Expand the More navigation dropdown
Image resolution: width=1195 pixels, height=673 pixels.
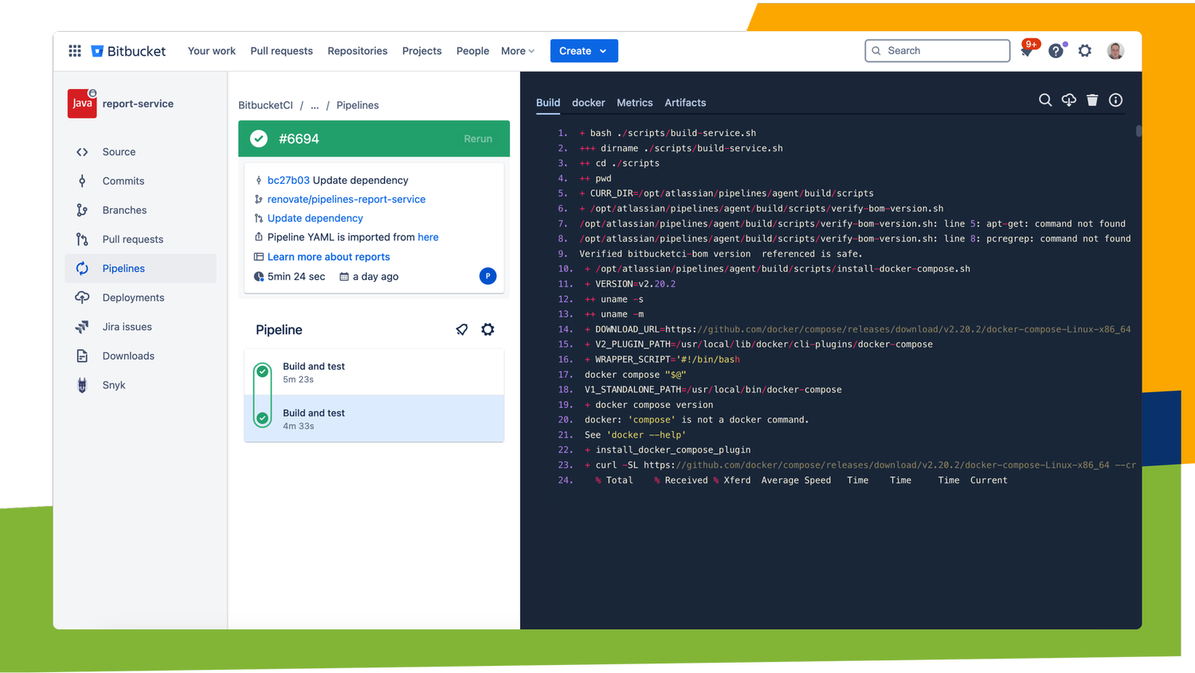click(x=517, y=50)
